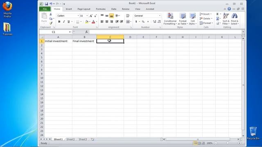The image size is (262, 147).
Task: Click the Fill down icon in Editing
Action: point(217,19)
